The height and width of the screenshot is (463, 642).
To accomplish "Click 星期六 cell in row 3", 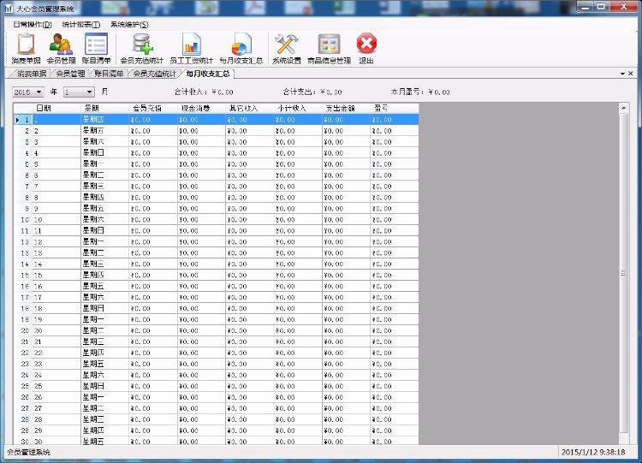I will coord(105,142).
